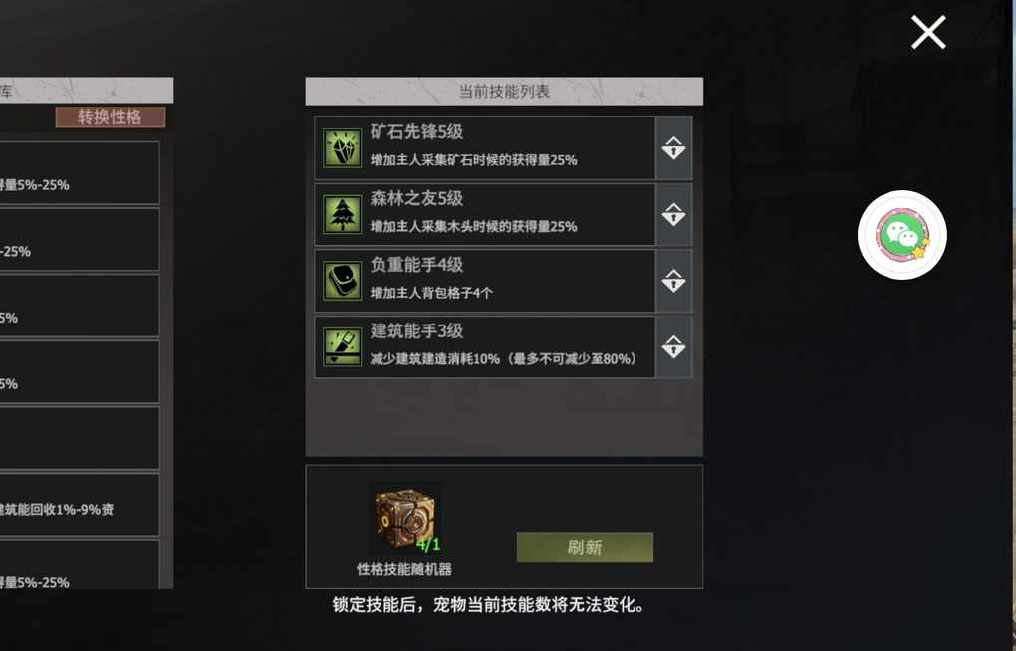Toggle lock on 森林之友5级 skill
This screenshot has height=651, width=1016.
674,214
